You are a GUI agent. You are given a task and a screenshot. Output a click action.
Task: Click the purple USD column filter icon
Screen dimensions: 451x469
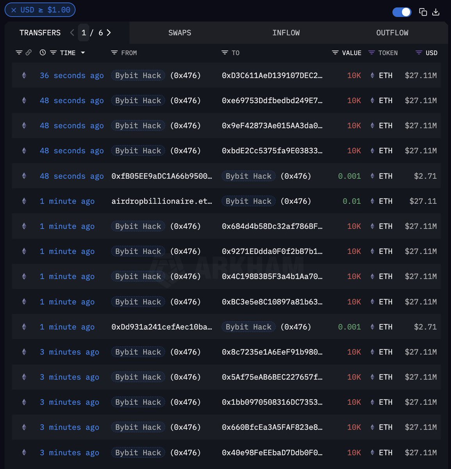419,52
